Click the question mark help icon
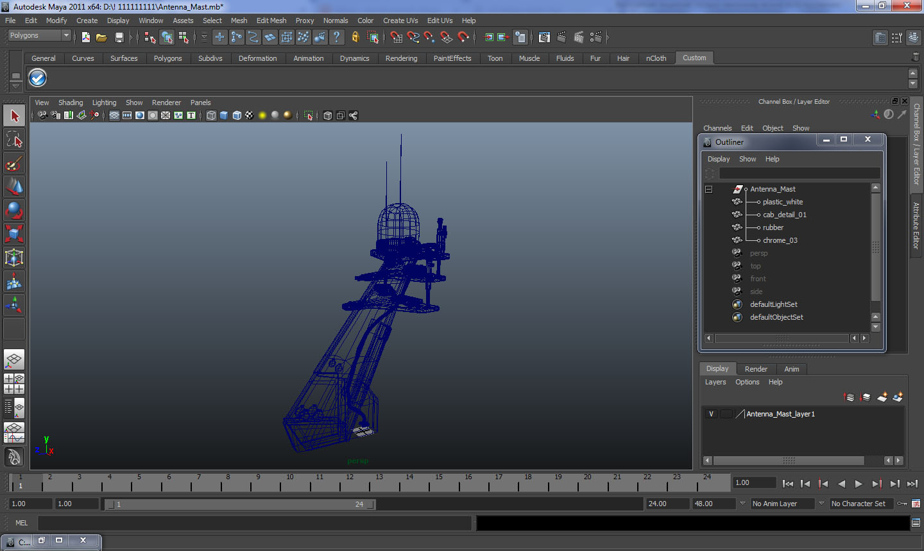Image resolution: width=924 pixels, height=551 pixels. [337, 37]
